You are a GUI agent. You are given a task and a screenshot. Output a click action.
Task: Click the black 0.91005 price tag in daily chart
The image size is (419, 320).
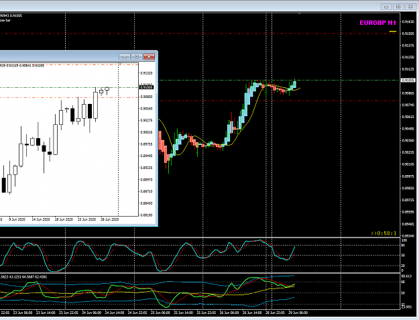coord(146,87)
